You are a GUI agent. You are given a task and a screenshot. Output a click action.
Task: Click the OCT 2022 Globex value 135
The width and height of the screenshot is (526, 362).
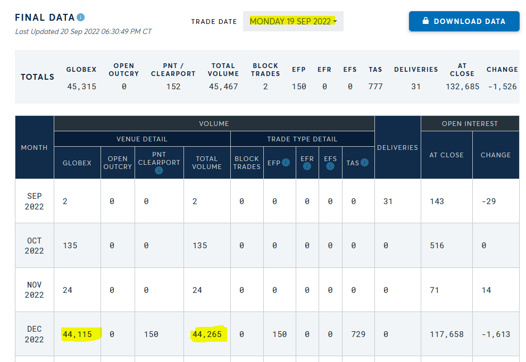(70, 246)
